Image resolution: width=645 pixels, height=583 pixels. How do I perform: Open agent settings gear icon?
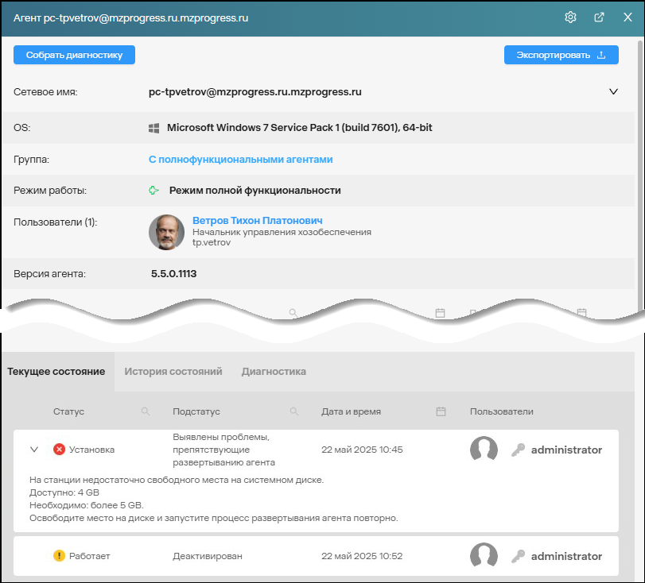click(570, 17)
